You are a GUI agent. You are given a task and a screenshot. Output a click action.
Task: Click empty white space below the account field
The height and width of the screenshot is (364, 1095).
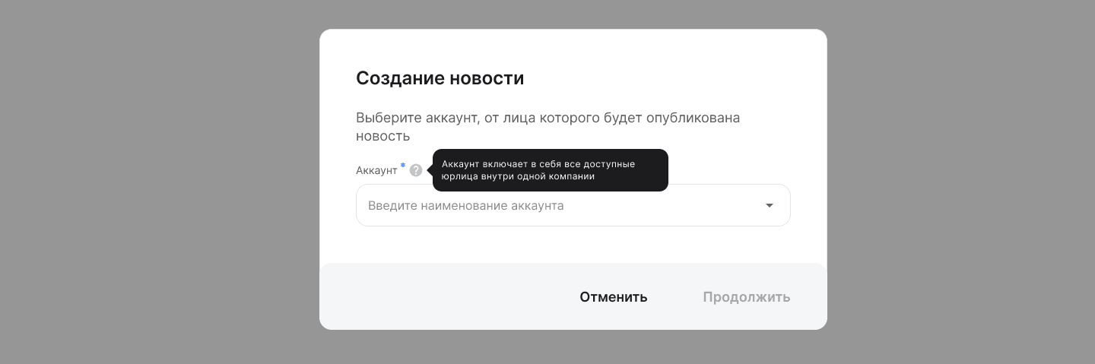point(570,245)
